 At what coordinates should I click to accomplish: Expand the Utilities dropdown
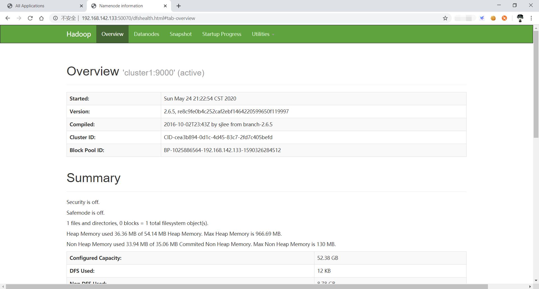pos(263,34)
